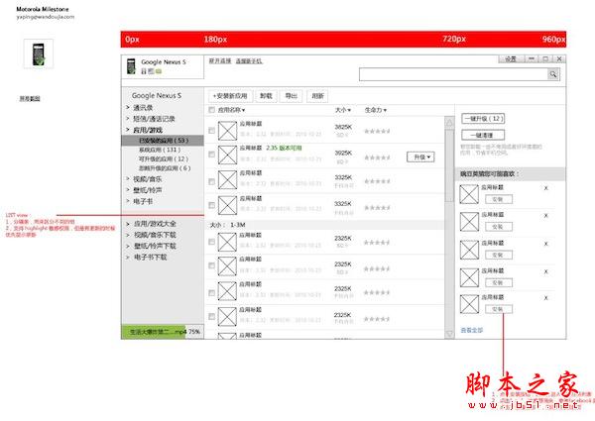Expand the 壁纸/铃声 sidebar arrow
Viewport: 595px width, 421px height.
[x=128, y=189]
